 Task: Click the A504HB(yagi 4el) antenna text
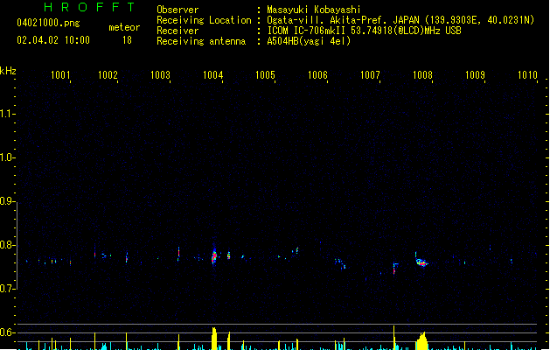(x=309, y=41)
